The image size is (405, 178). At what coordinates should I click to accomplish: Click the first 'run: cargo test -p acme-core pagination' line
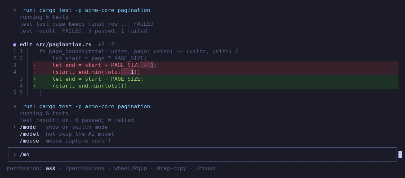tap(86, 10)
